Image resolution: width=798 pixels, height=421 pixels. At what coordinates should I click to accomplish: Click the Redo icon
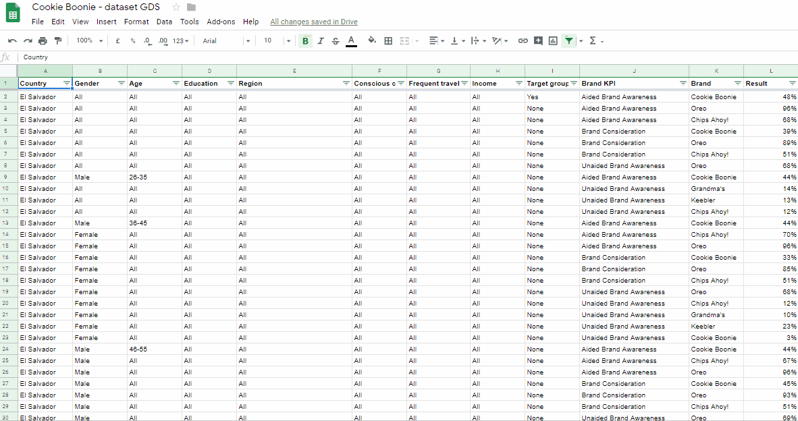[28, 40]
